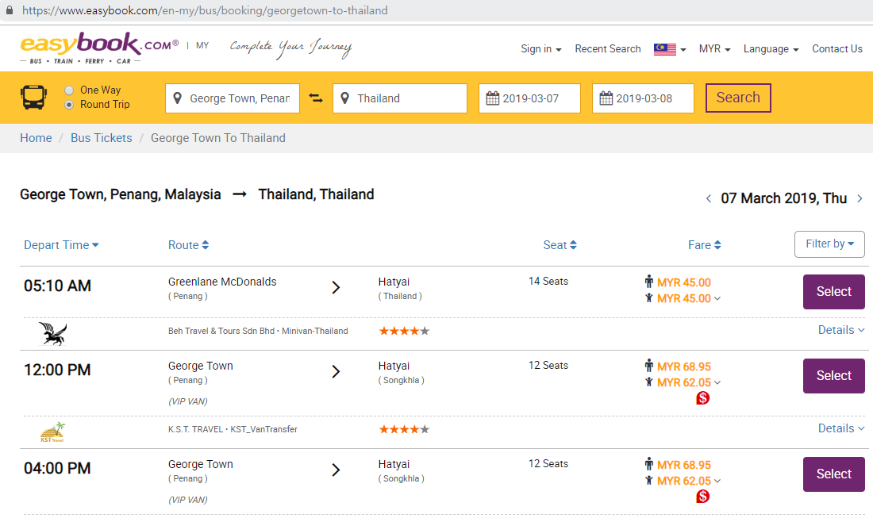Click adult fare icon for 12:00 PM trip

point(648,366)
